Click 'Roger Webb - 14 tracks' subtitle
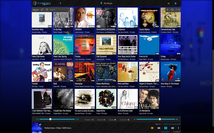 point(146,59)
